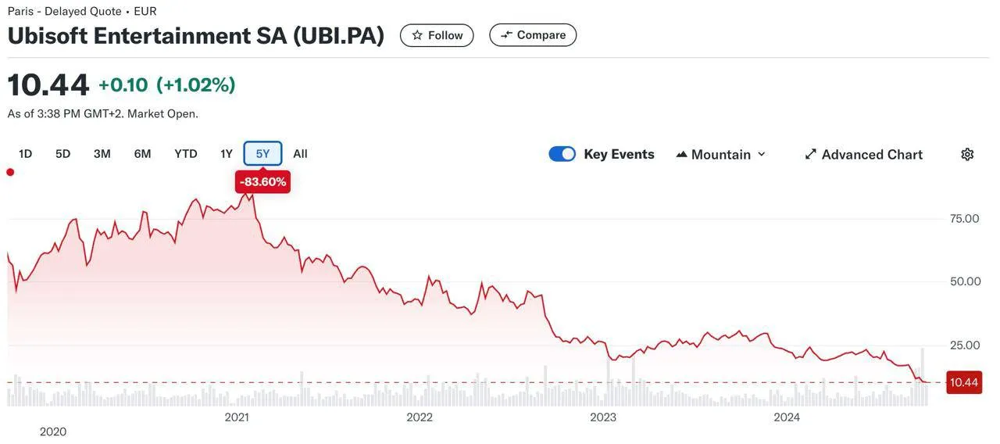Show the All time range
Image resolution: width=1000 pixels, height=444 pixels.
tap(300, 154)
